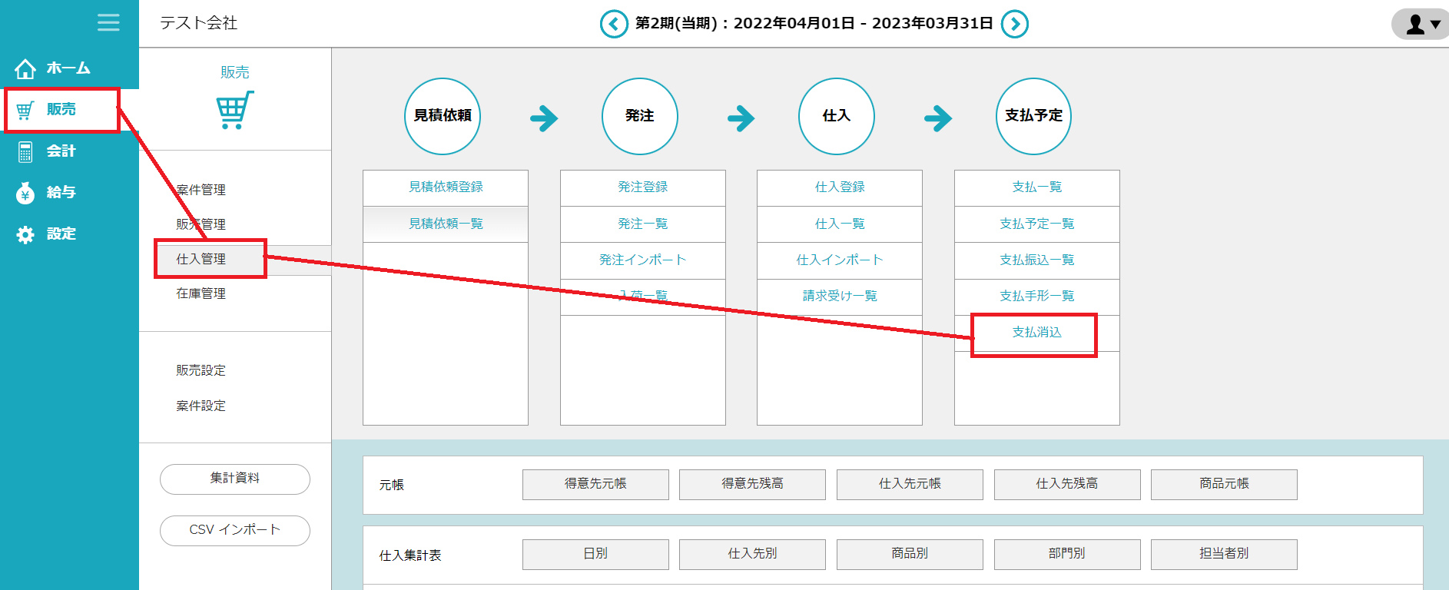Open the user account dropdown
The image size is (1449, 590).
pyautogui.click(x=1421, y=24)
